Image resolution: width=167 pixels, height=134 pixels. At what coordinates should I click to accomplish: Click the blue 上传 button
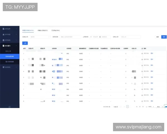(25, 43)
